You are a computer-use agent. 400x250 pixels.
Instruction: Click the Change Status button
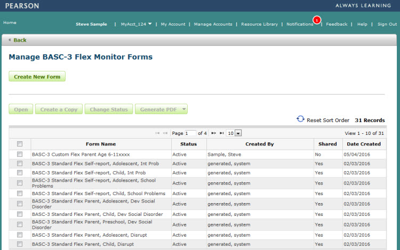pos(109,109)
